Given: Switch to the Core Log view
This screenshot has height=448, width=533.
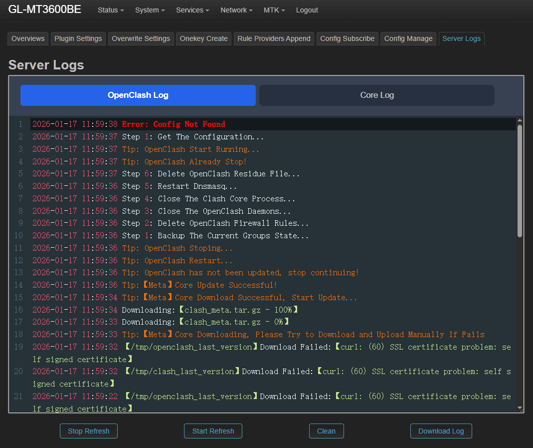Looking at the screenshot, I should pos(376,95).
